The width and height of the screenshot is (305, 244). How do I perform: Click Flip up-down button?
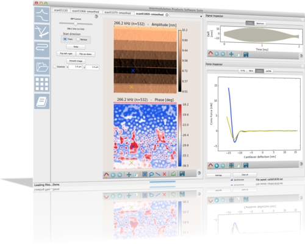coord(85,54)
